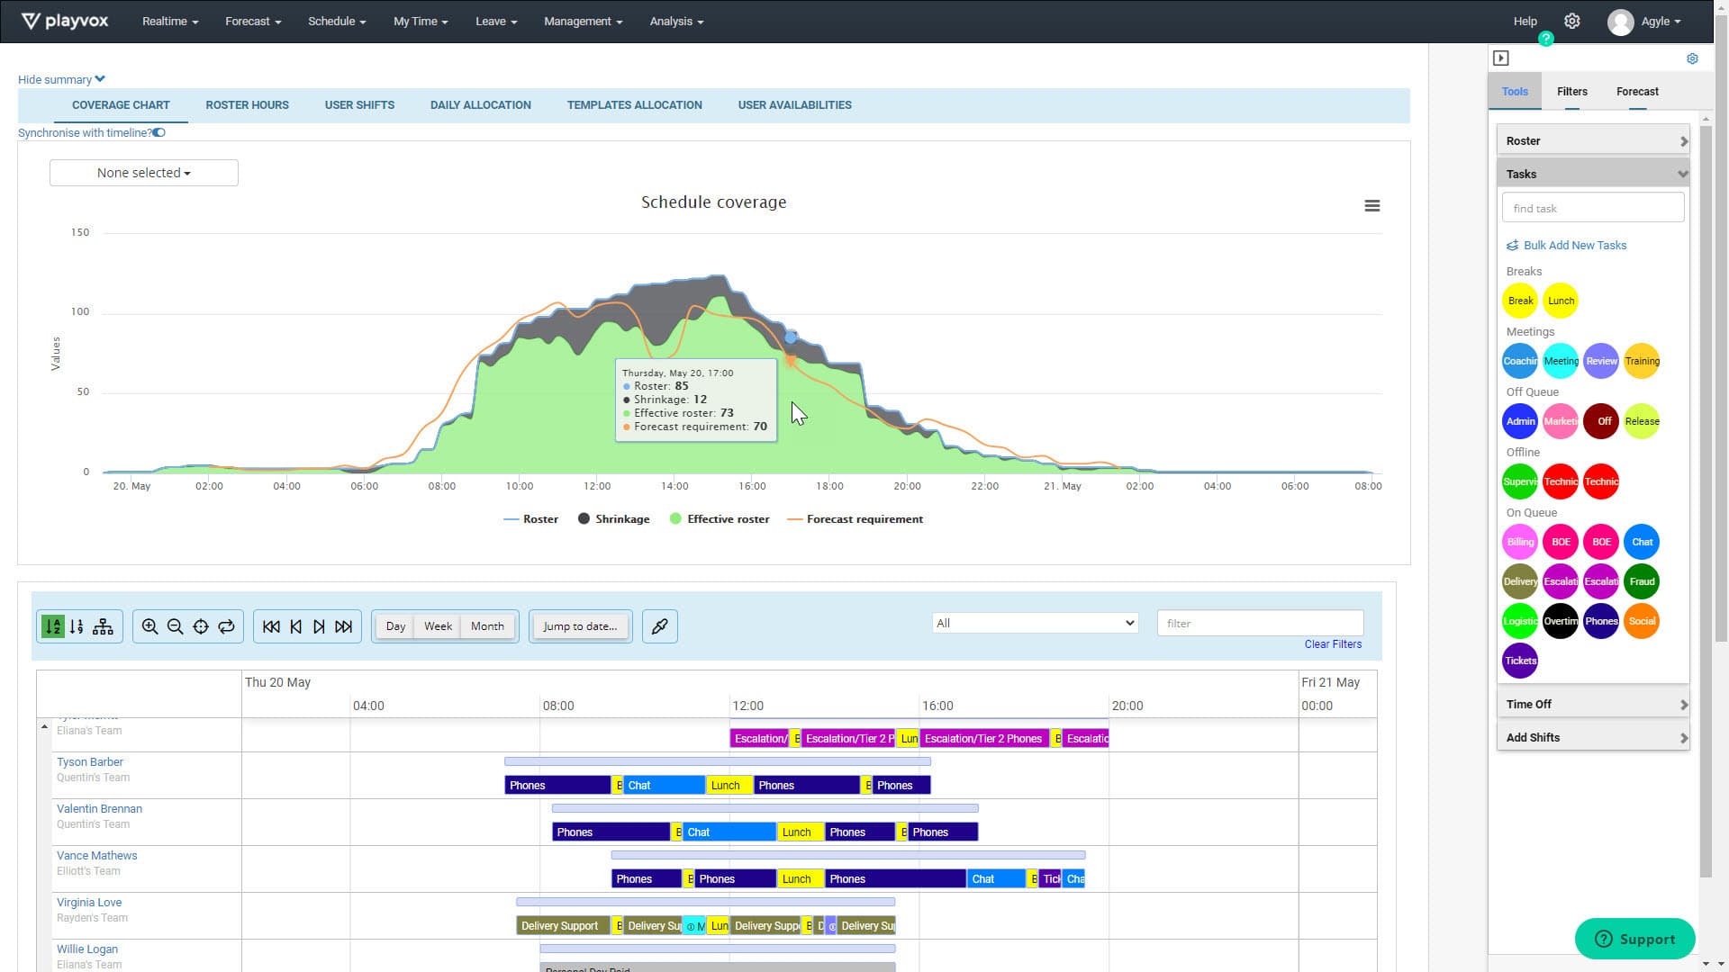The height and width of the screenshot is (972, 1729).
Task: Click the skip-to-start navigation icon
Action: tap(271, 626)
